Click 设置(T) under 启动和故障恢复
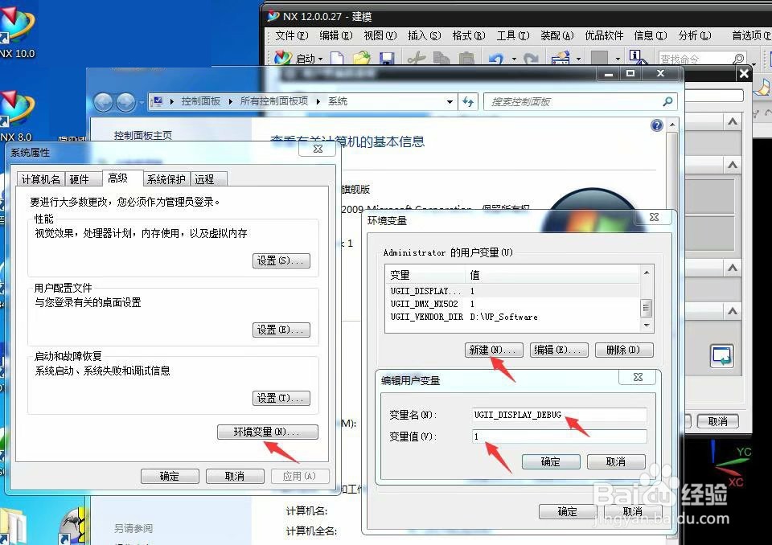The image size is (772, 545). 281,398
